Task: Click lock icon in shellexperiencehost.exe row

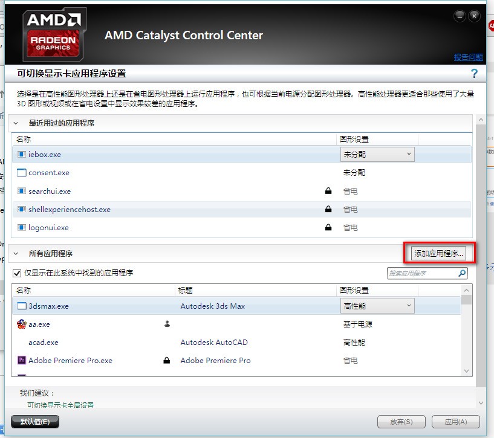Action: pos(328,209)
